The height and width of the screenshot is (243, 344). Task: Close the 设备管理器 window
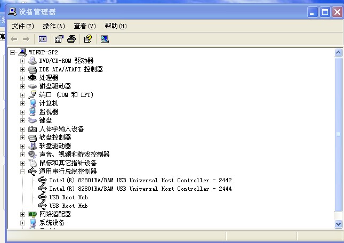coord(338,12)
